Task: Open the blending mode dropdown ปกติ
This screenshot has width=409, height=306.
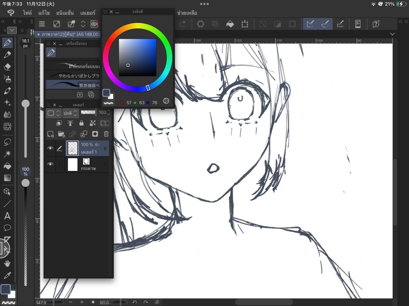Action: tap(70, 113)
